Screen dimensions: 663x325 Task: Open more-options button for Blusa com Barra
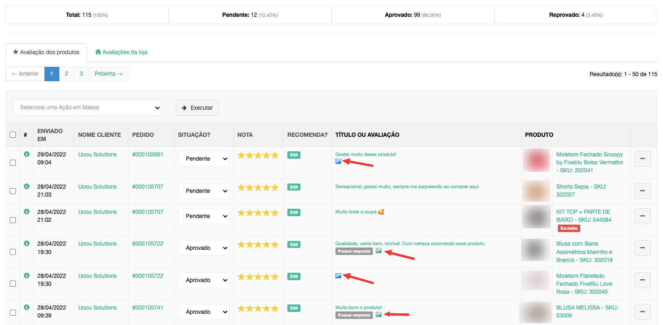(642, 248)
